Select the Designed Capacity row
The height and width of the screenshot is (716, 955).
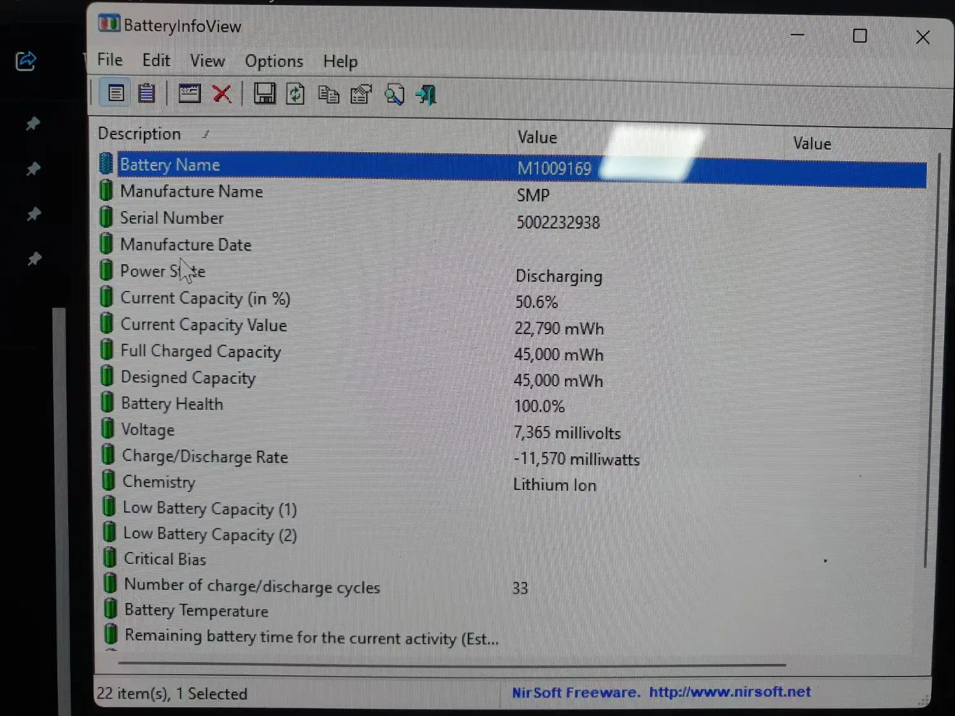(513, 378)
